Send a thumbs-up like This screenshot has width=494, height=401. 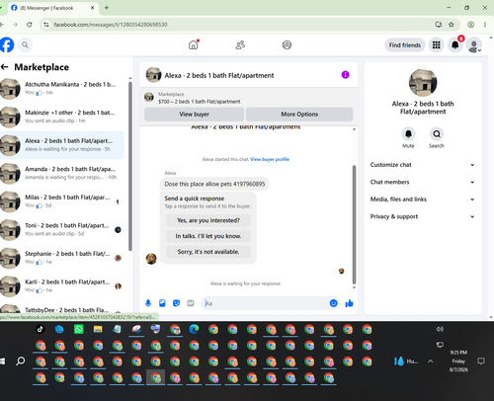click(349, 303)
